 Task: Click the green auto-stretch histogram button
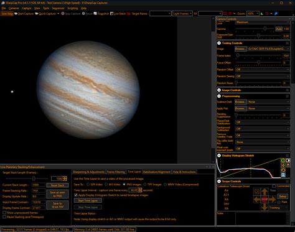click(x=283, y=160)
